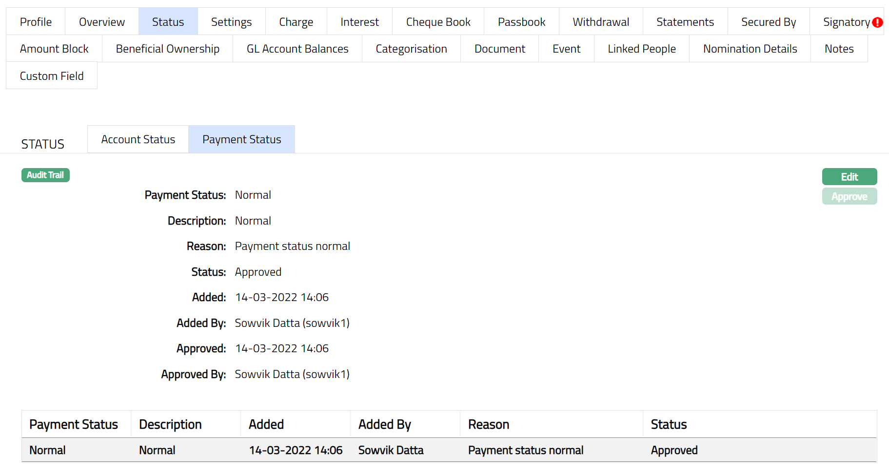Open the Nomination Details tab

coord(750,49)
